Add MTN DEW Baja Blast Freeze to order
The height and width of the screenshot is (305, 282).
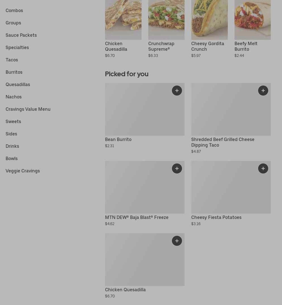point(177,168)
